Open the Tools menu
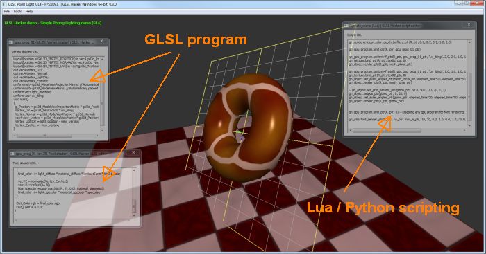 coord(17,12)
